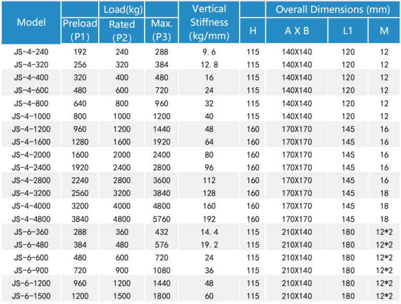401x304 pixels.
Task: Click max load 432 in JS-6-360 row
Action: pos(162,232)
